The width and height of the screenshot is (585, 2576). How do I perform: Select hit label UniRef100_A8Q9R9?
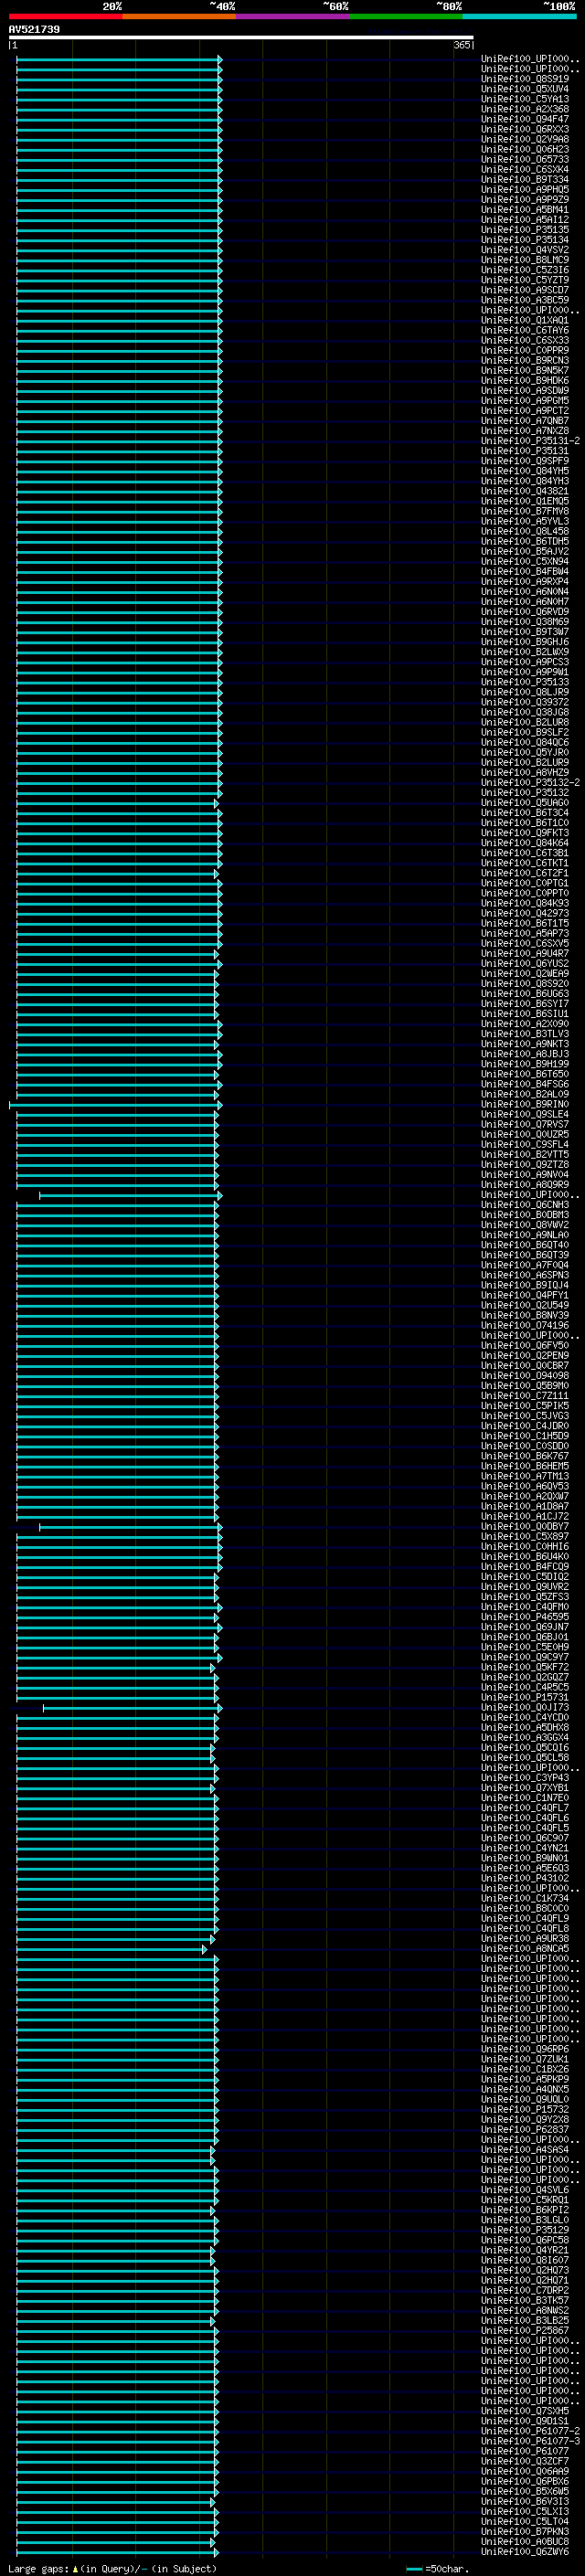pos(525,1185)
